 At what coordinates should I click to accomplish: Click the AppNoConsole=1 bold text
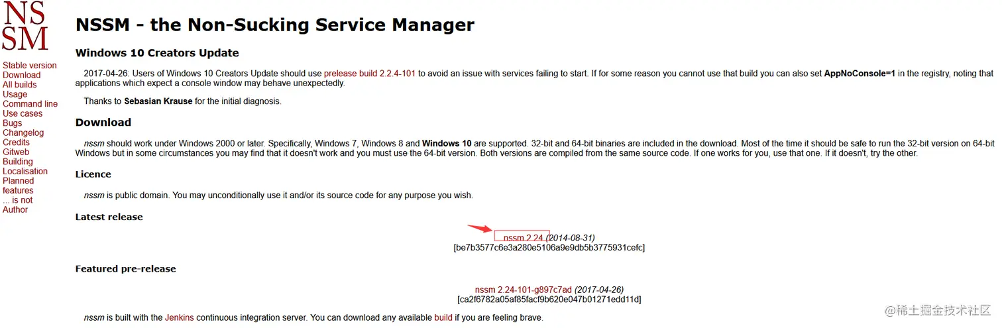pyautogui.click(x=860, y=74)
